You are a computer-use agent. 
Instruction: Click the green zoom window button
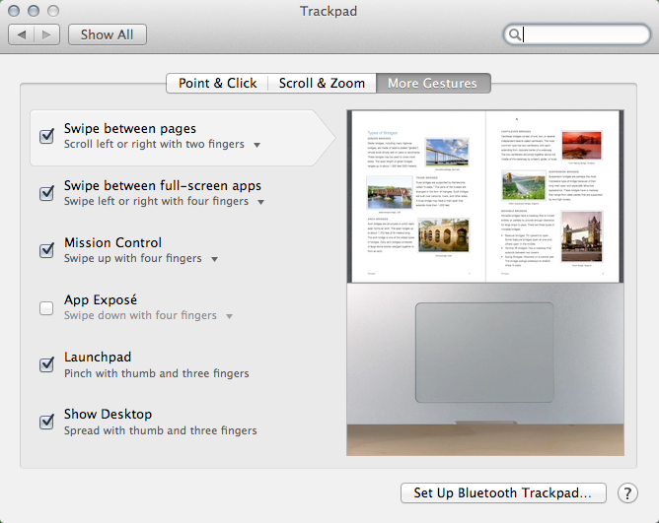[x=55, y=11]
